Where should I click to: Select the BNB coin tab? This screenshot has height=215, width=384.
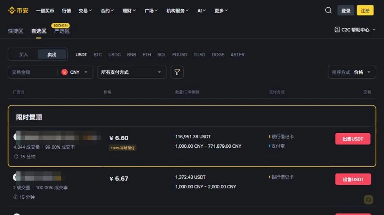[x=132, y=54]
